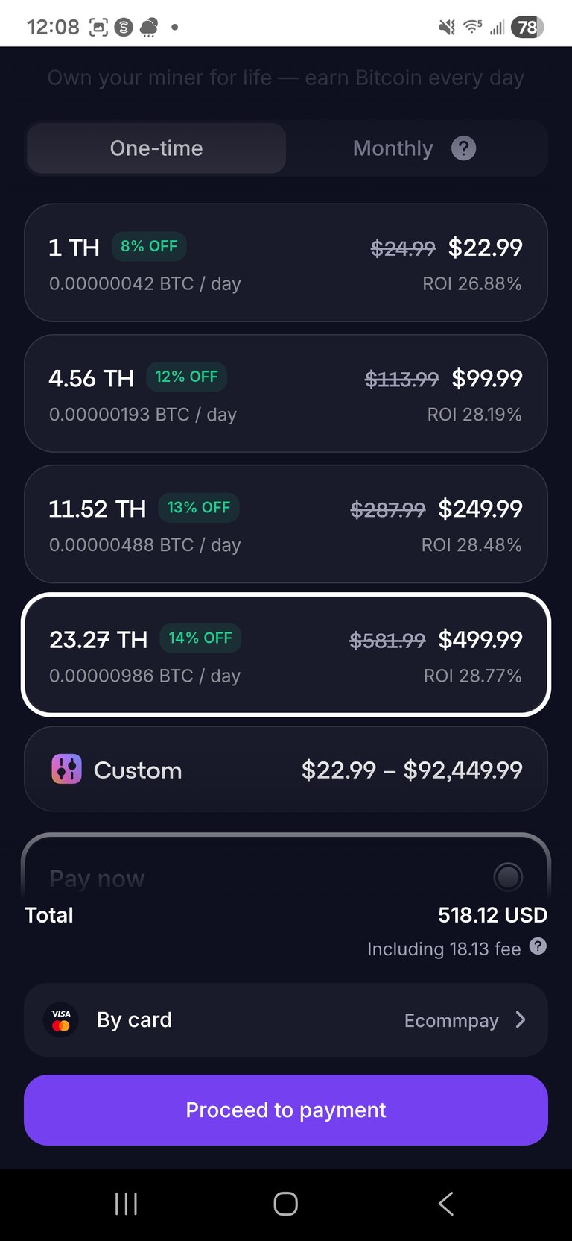Tap the battery indicator in status bar
Image resolution: width=572 pixels, height=1241 pixels.
(527, 28)
